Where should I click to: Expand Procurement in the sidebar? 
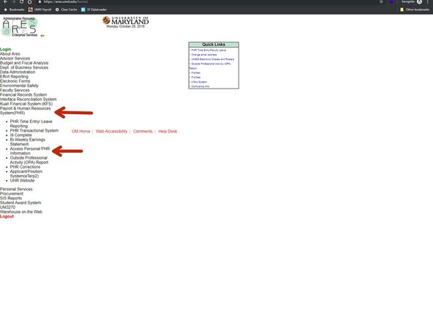click(12, 193)
